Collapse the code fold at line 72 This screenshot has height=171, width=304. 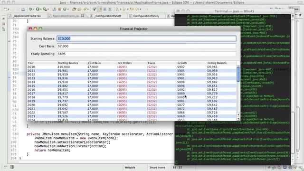[18, 29]
